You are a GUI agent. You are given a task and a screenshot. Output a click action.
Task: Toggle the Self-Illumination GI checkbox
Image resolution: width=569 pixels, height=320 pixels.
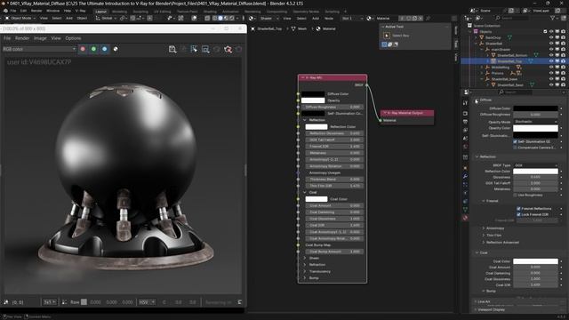[x=515, y=142]
